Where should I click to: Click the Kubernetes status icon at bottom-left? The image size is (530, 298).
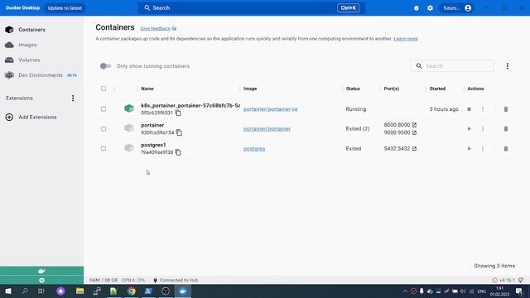(41, 280)
